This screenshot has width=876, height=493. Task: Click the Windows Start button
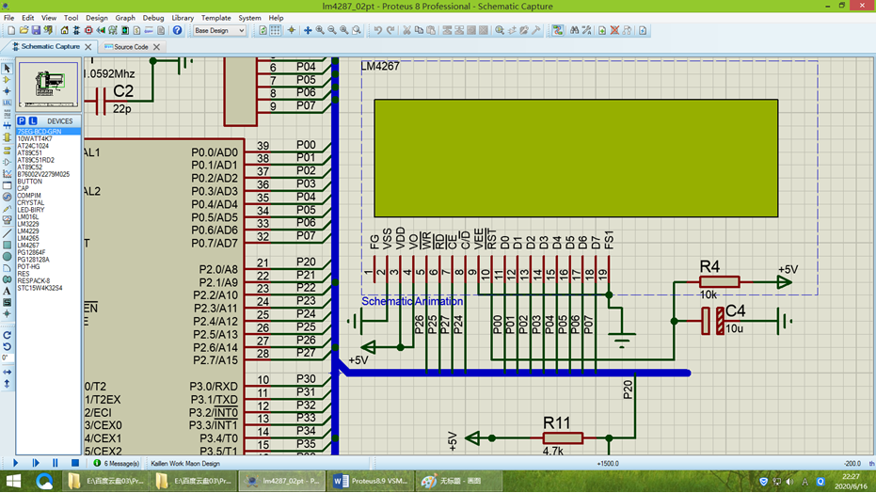point(13,482)
